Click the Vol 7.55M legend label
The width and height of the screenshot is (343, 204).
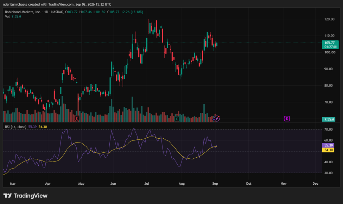[13, 17]
